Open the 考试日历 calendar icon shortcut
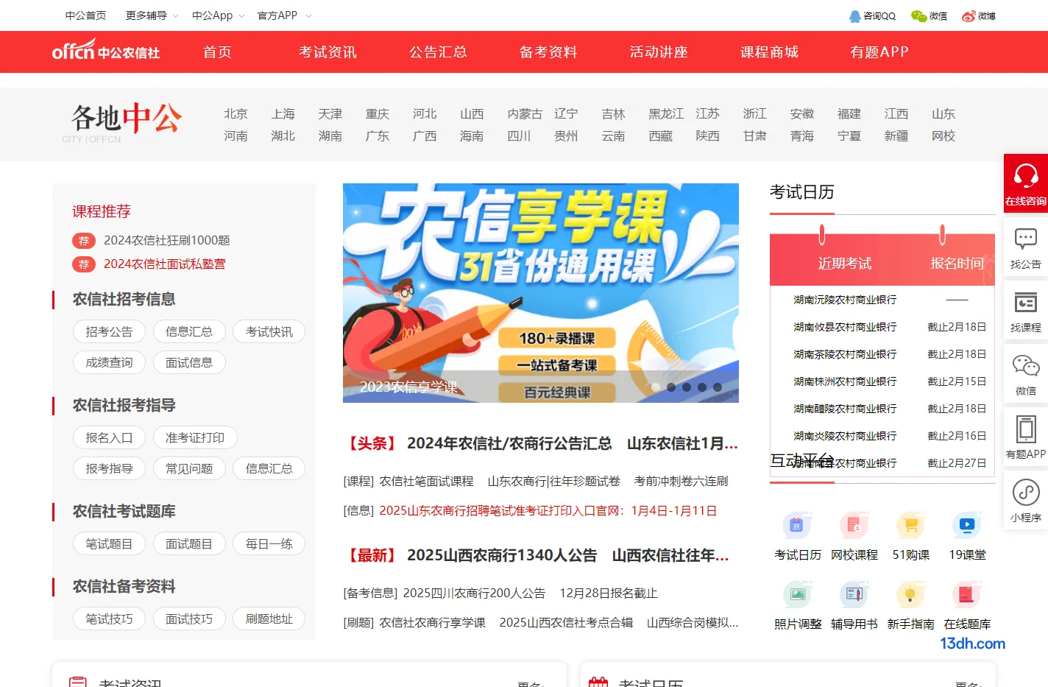1048x687 pixels. tap(797, 526)
